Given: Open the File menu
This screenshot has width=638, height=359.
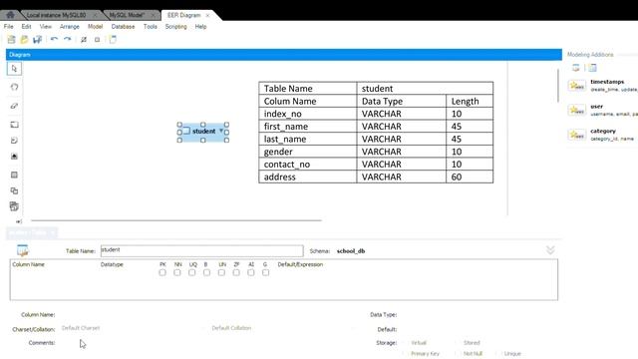Looking at the screenshot, I should click(9, 27).
